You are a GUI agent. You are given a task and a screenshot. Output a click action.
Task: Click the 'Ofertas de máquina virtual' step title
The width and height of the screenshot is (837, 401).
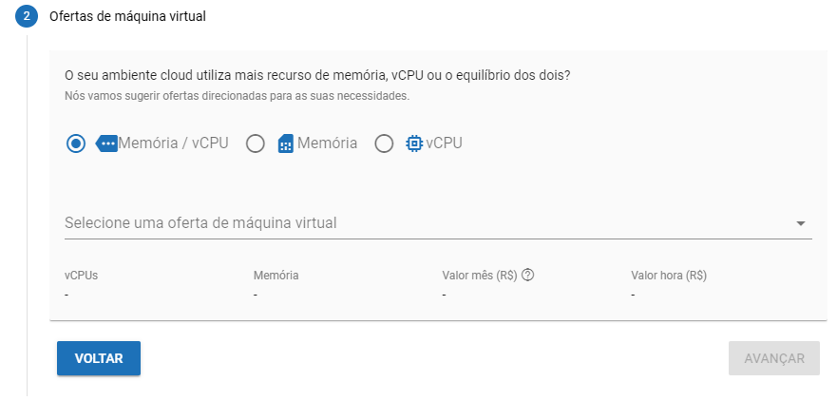point(127,16)
